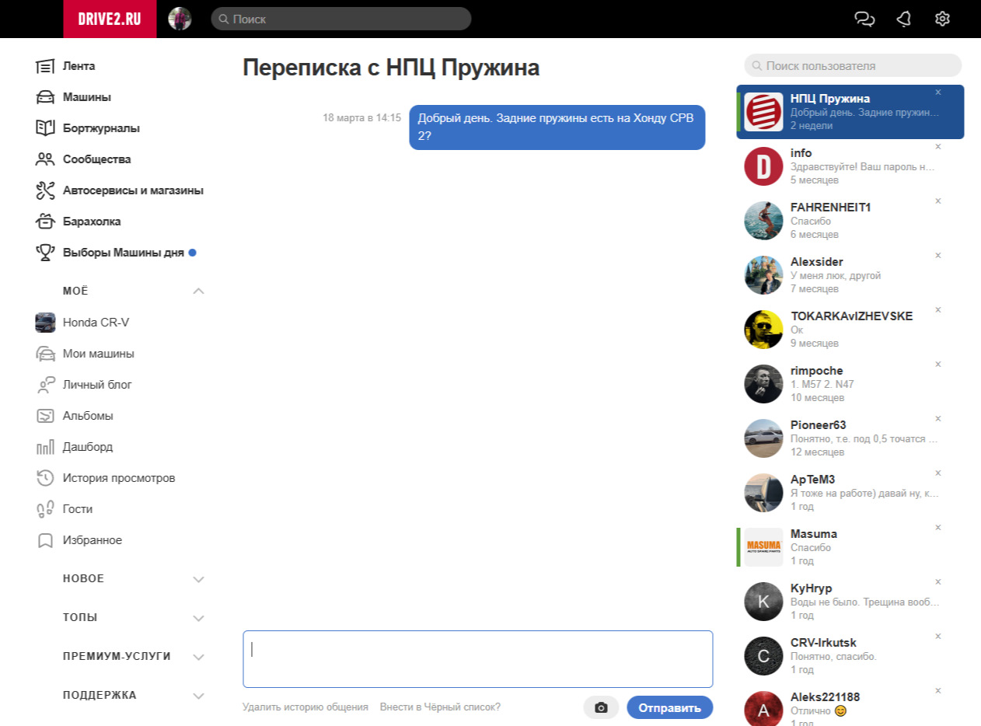The width and height of the screenshot is (981, 726).
Task: Click Удалить историю общения link
Action: (x=305, y=707)
